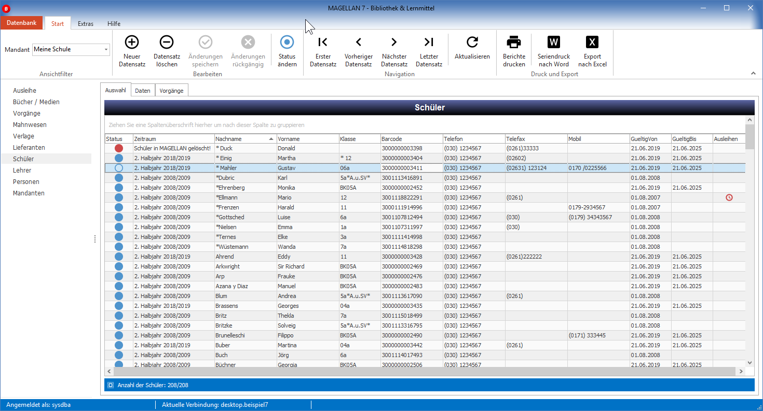
Task: Open Bücher / Medien in the sidebar
Action: [x=36, y=102]
